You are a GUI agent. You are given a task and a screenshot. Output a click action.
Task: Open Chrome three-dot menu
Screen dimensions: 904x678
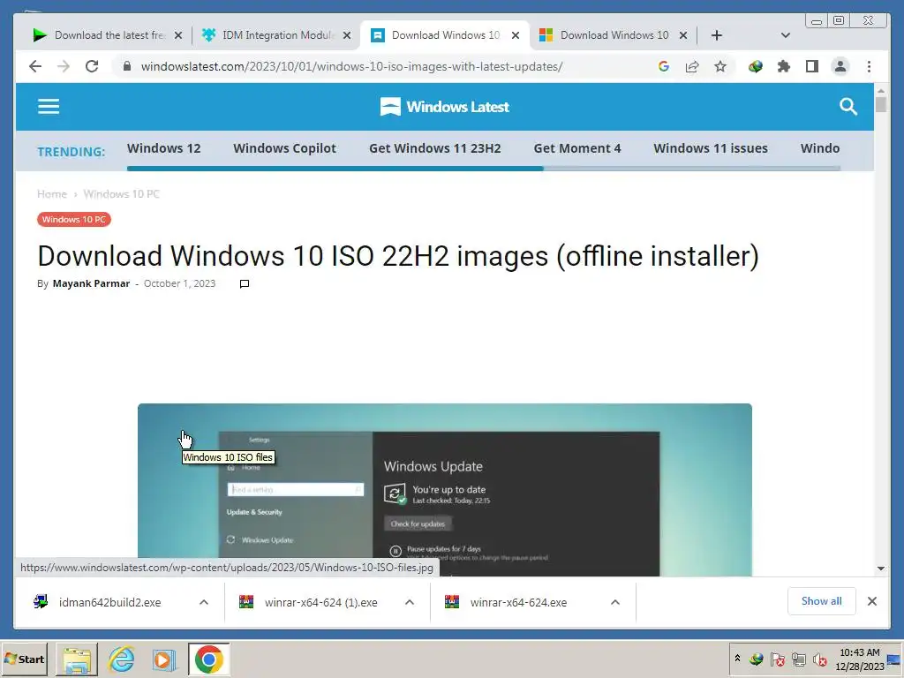coord(869,66)
